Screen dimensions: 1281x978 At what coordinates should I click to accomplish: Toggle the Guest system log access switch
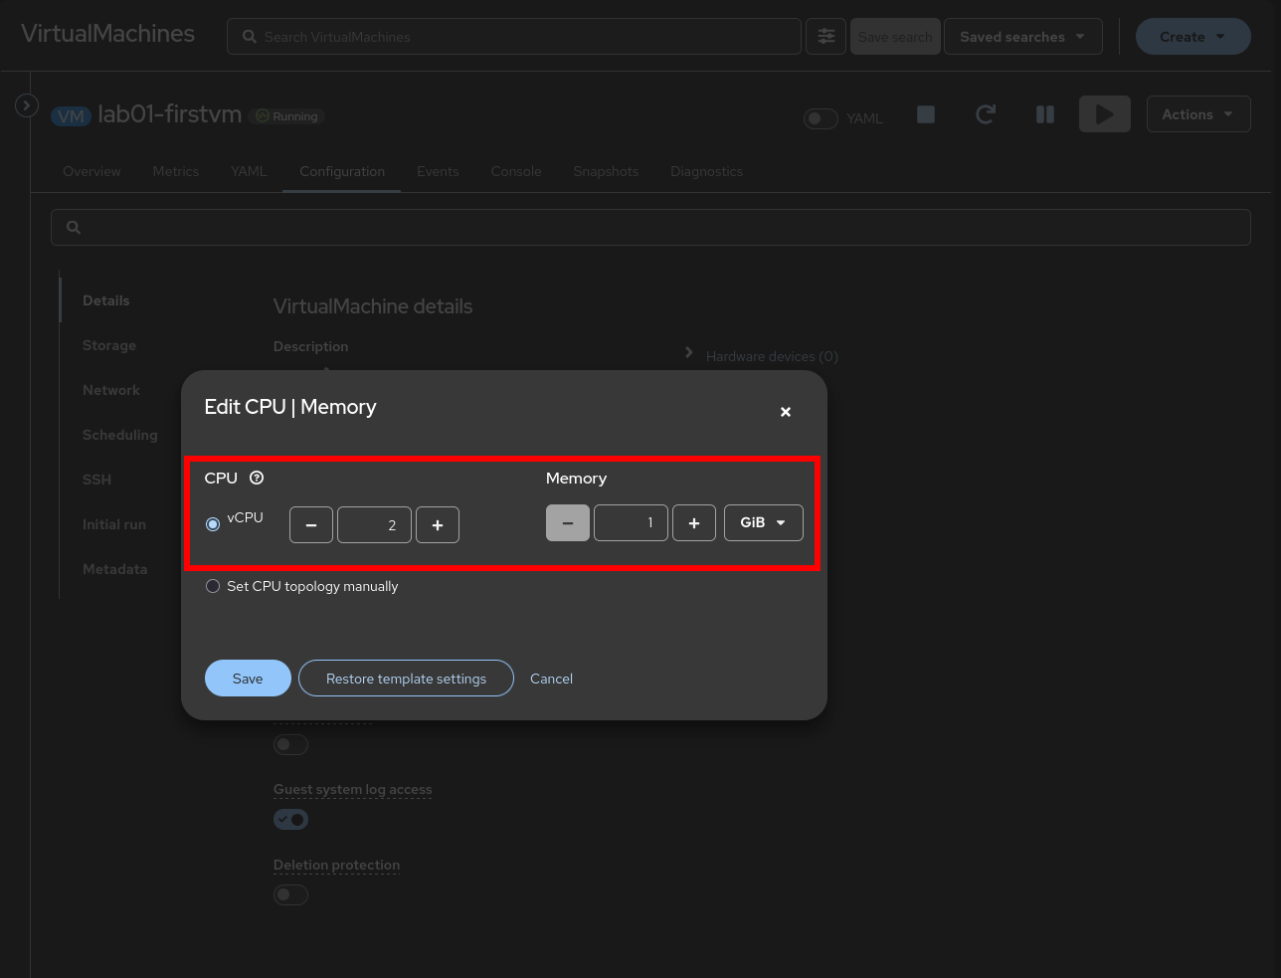click(291, 819)
